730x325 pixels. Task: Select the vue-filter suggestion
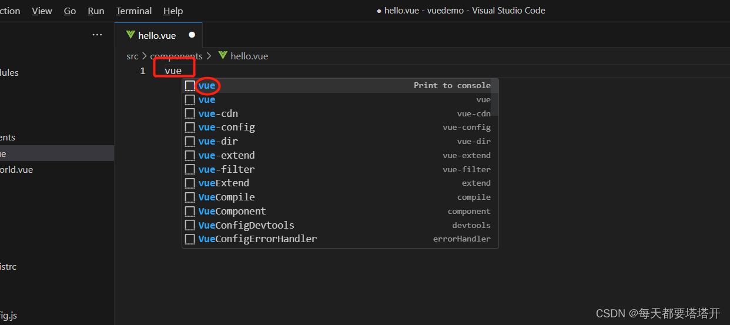(x=340, y=169)
